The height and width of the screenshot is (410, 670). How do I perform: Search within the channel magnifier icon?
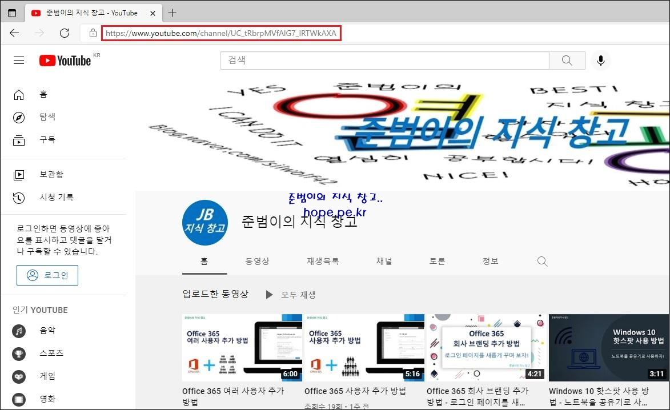click(x=542, y=262)
